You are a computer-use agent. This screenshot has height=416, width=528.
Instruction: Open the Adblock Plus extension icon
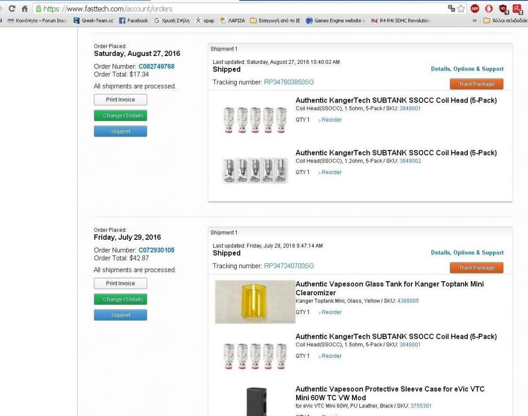475,8
